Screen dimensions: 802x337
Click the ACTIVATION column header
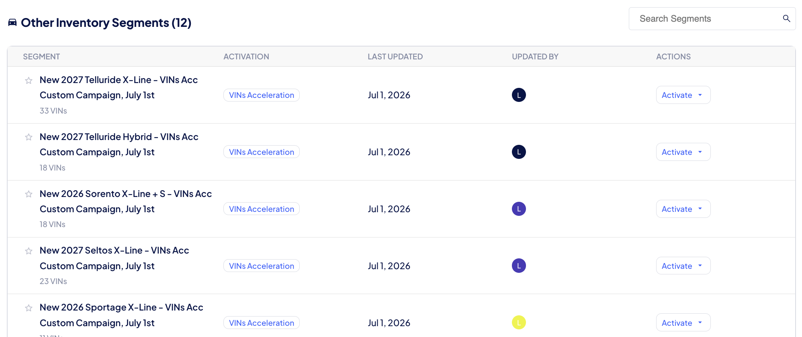point(246,57)
